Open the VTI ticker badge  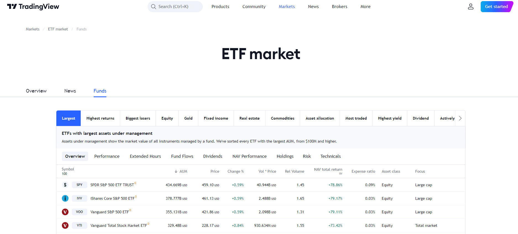click(80, 225)
